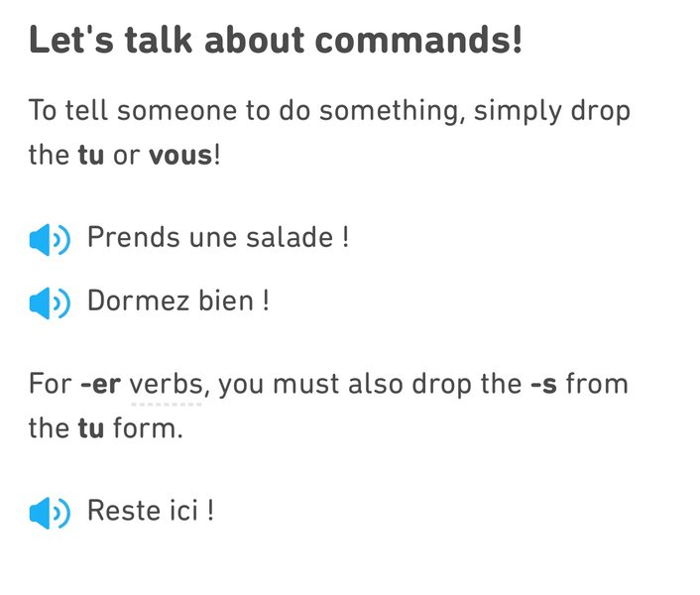Play audio for "Prends une salade !"

(50, 240)
